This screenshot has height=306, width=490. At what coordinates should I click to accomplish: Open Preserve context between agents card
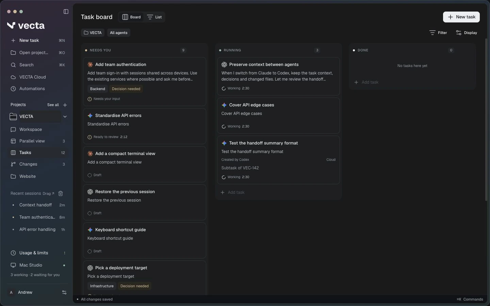[278, 76]
